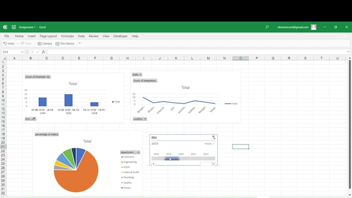This screenshot has width=352, height=198.
Task: Open YEARS time level dropdown
Action: coord(209,144)
